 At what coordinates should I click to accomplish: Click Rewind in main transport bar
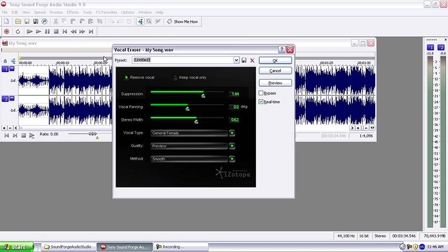point(74,32)
